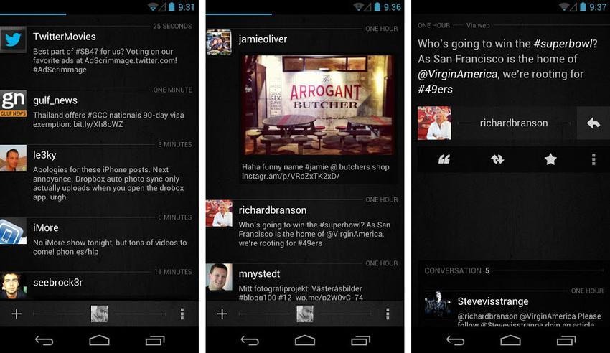
Task: View Arrogant Butcher photo in jamieoliver tweet
Action: [318, 105]
